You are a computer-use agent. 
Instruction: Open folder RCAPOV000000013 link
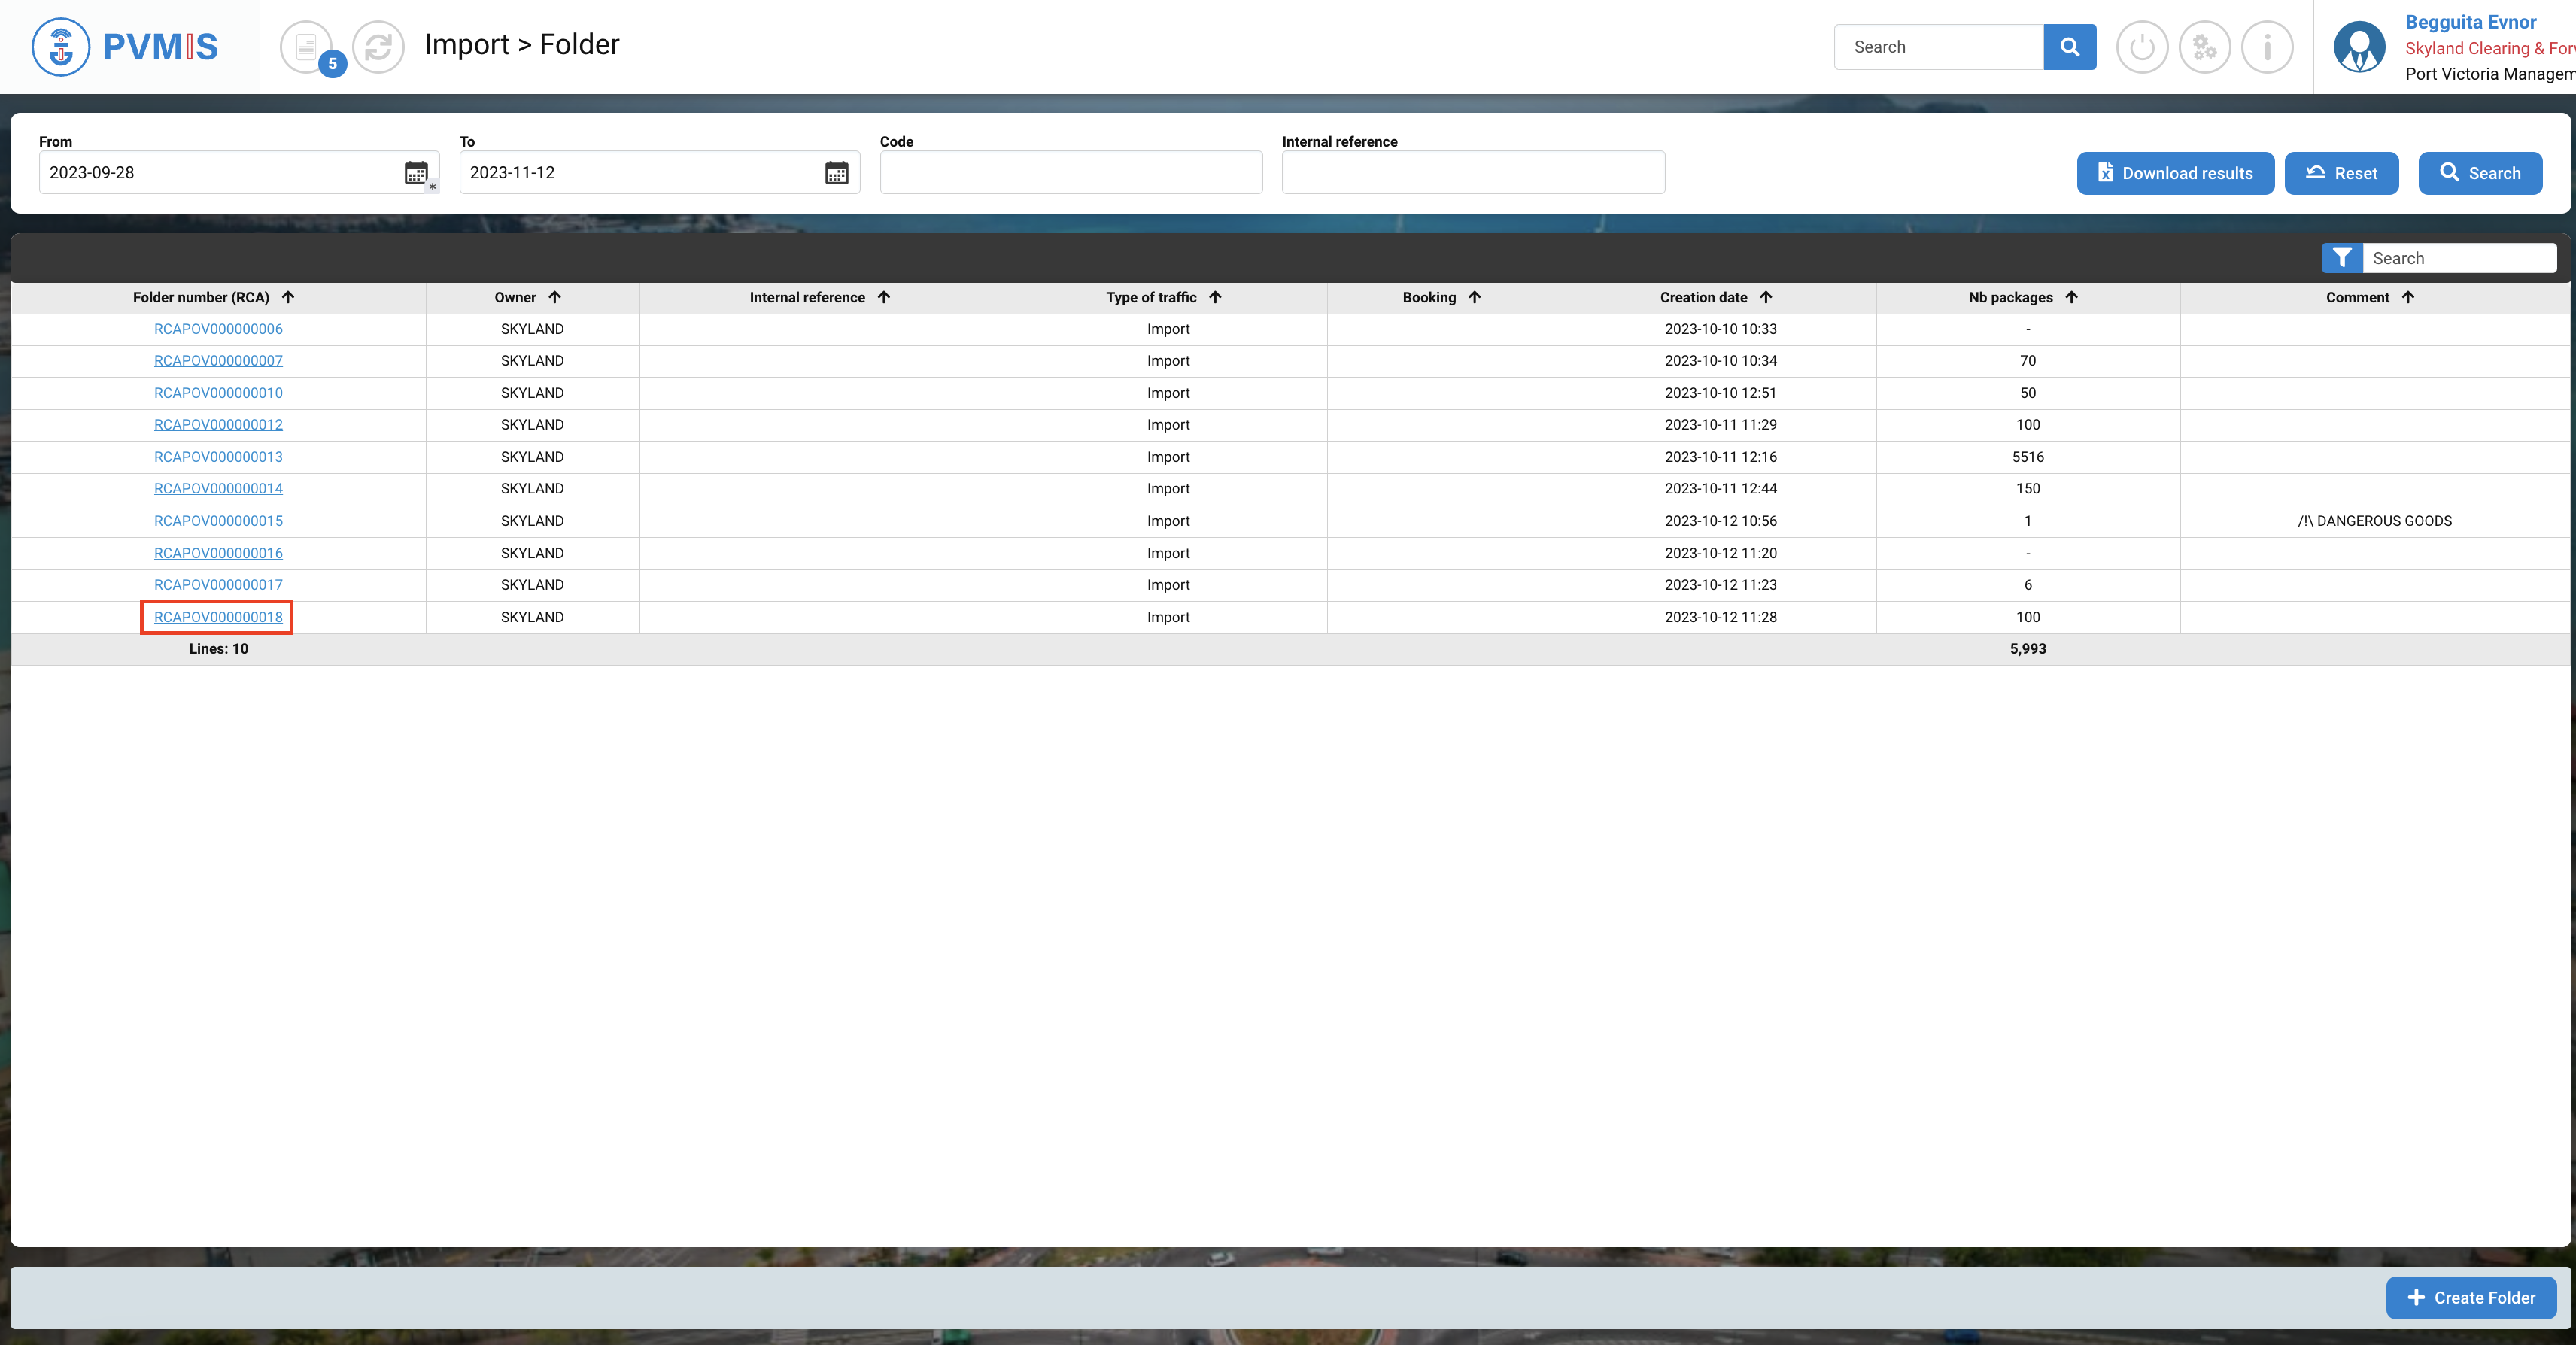pyautogui.click(x=218, y=457)
